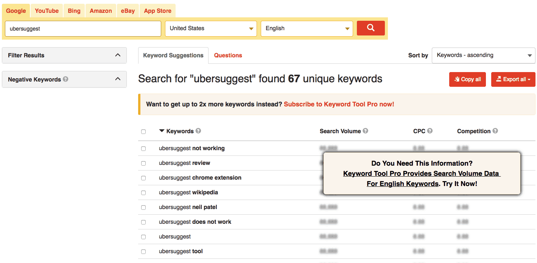The image size is (537, 263).
Task: Open the English language dropdown
Action: (307, 29)
